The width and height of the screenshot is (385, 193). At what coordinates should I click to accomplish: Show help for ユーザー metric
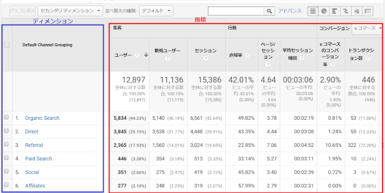click(137, 55)
